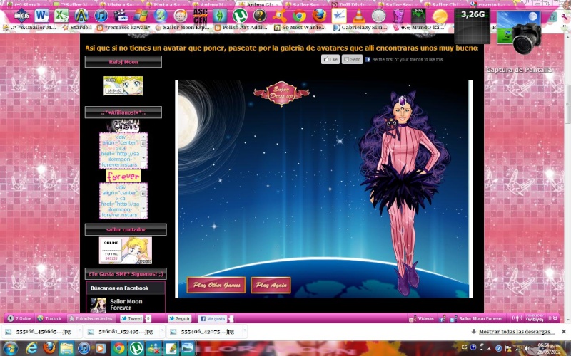
Task: Open Firefox from the Windows taskbar
Action: [x=49, y=348]
